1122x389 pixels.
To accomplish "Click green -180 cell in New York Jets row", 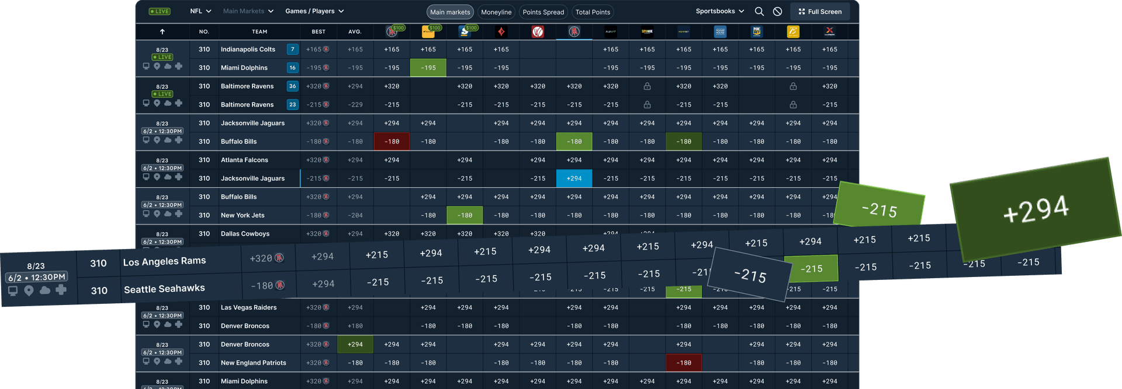I will (465, 215).
